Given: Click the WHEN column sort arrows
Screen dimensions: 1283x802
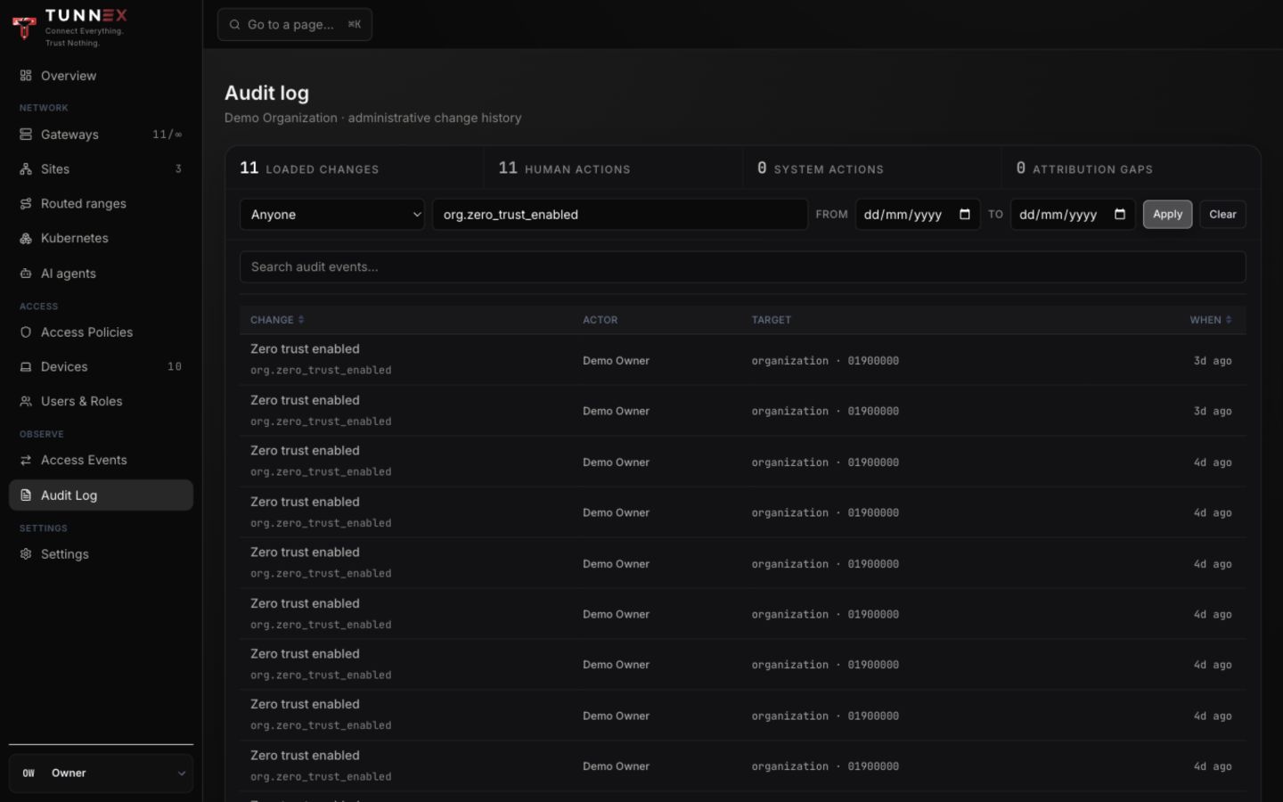Looking at the screenshot, I should point(1229,320).
